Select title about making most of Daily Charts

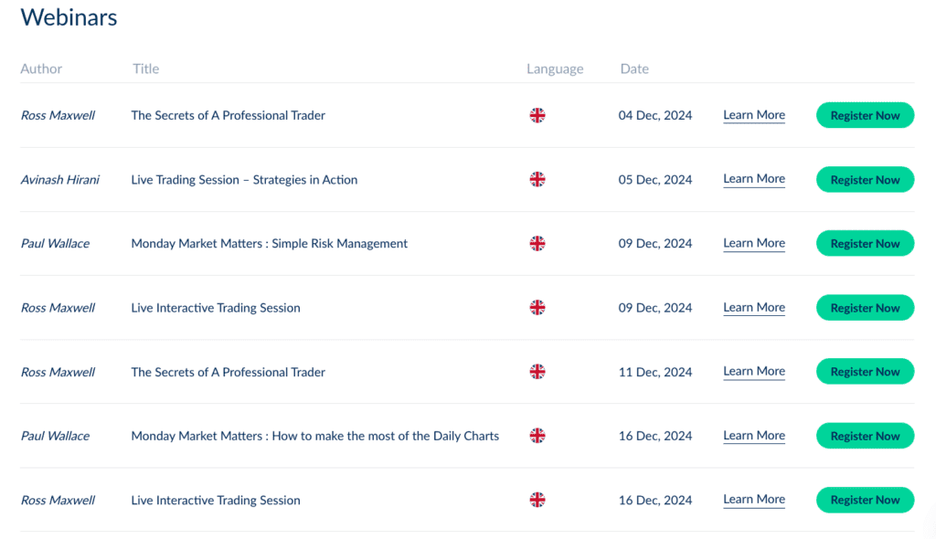pyautogui.click(x=315, y=436)
